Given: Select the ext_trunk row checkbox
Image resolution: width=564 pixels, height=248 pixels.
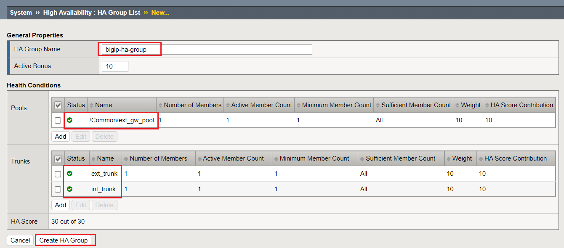Looking at the screenshot, I should tap(58, 174).
